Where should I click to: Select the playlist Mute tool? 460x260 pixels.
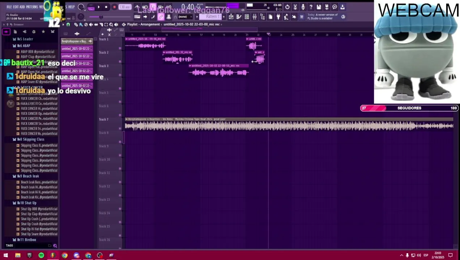click(x=91, y=24)
